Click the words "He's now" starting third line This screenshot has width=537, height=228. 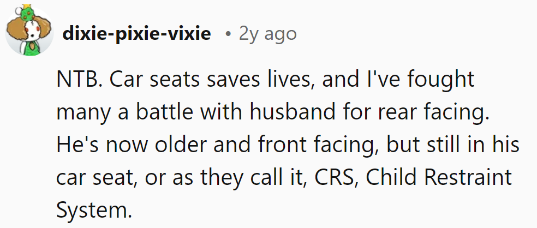coord(100,145)
